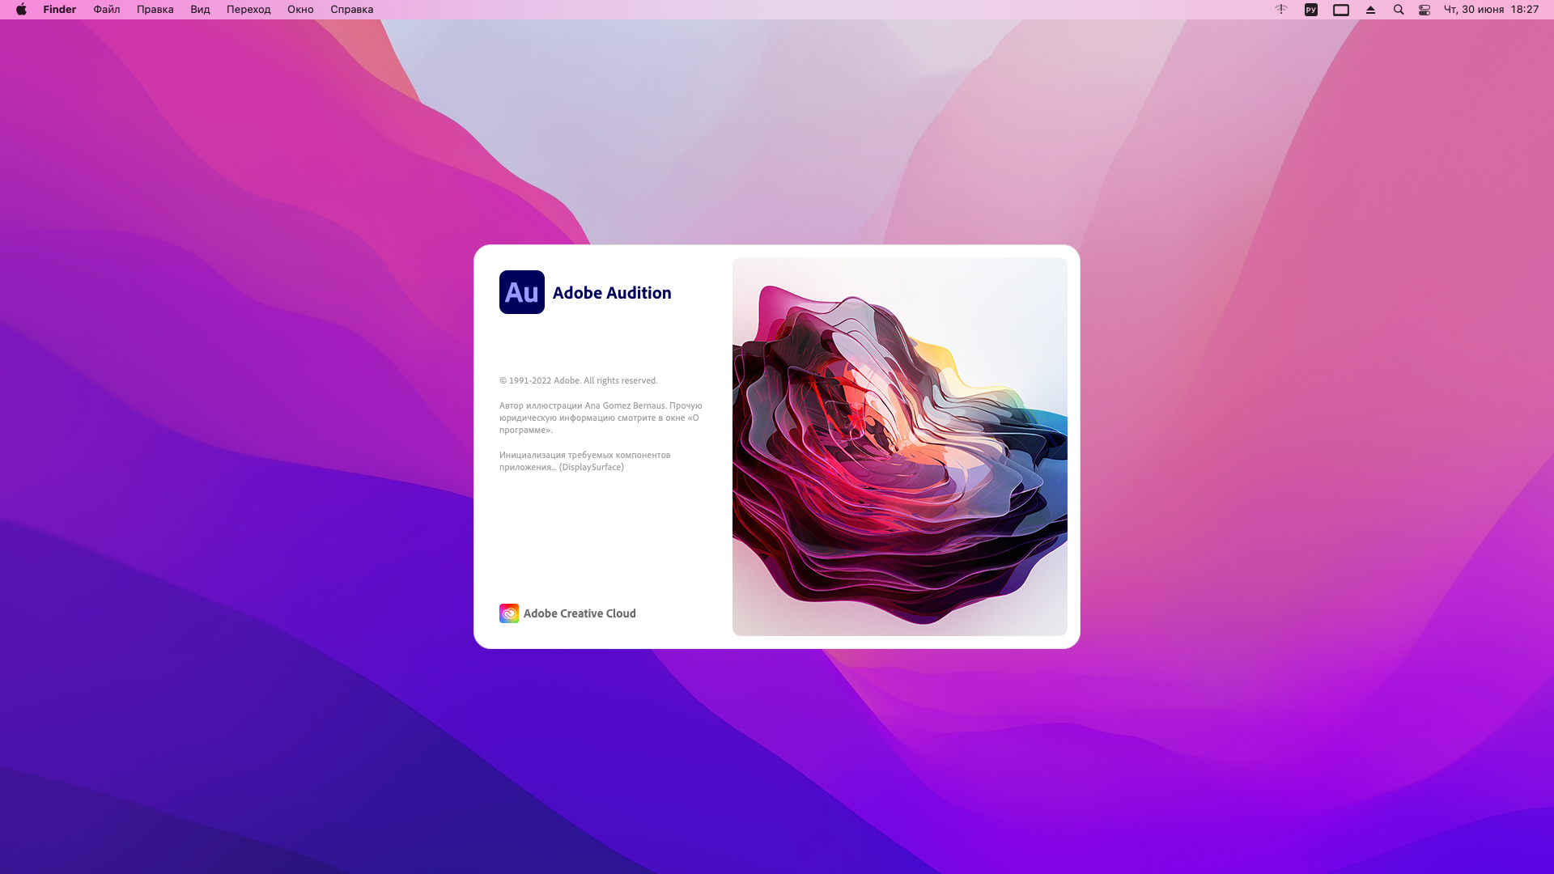
Task: Click the eject icon in menu bar
Action: tap(1370, 10)
